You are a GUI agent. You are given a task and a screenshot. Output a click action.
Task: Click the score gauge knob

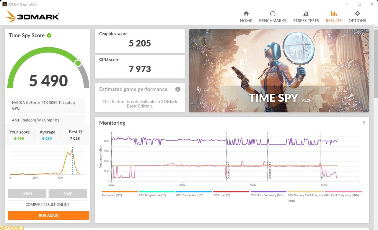coord(78,63)
